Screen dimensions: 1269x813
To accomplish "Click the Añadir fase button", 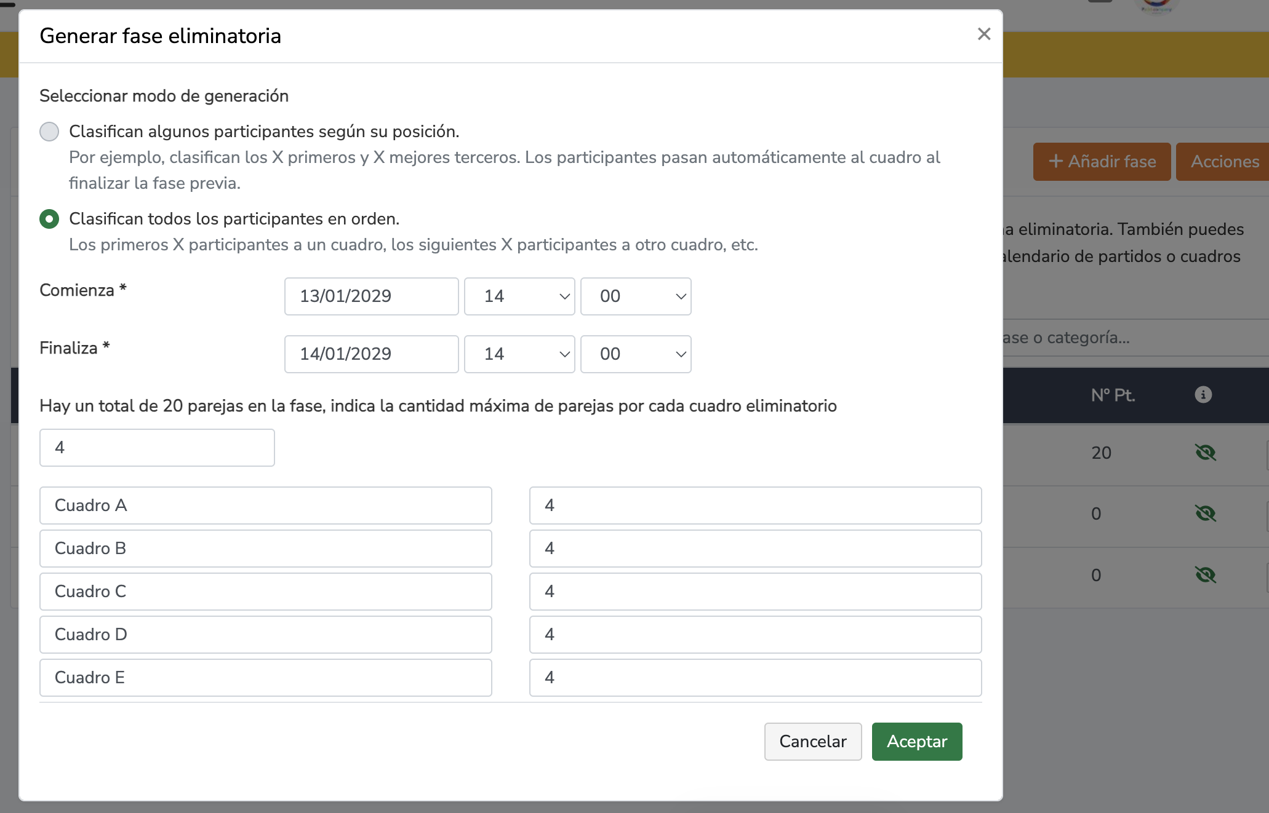I will 1102,162.
